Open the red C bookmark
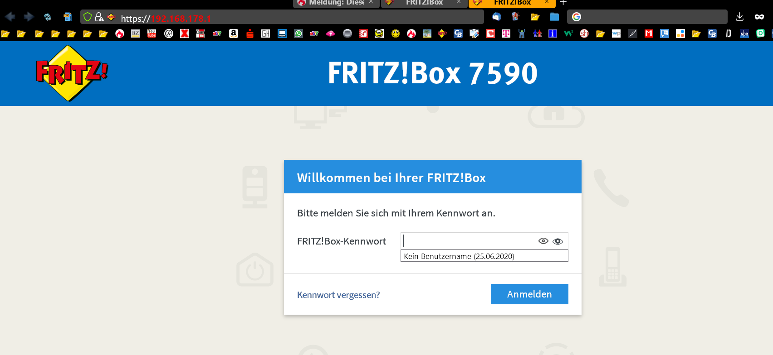The height and width of the screenshot is (355, 773). pos(490,34)
